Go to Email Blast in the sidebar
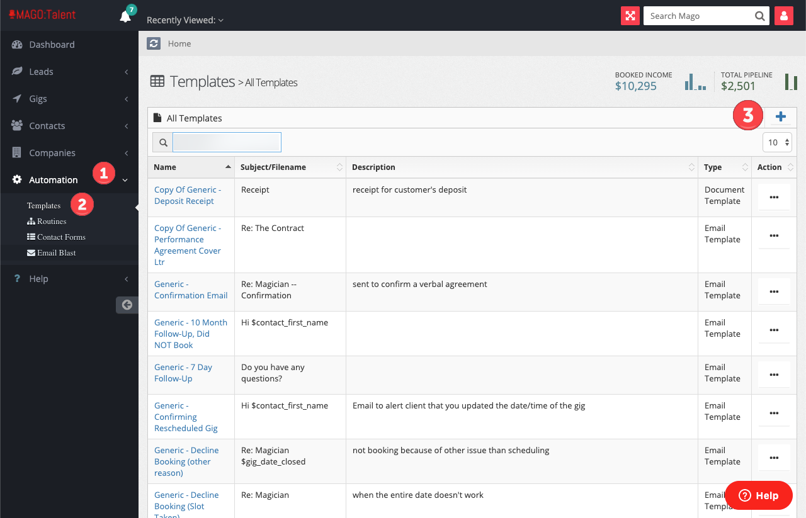 click(56, 253)
